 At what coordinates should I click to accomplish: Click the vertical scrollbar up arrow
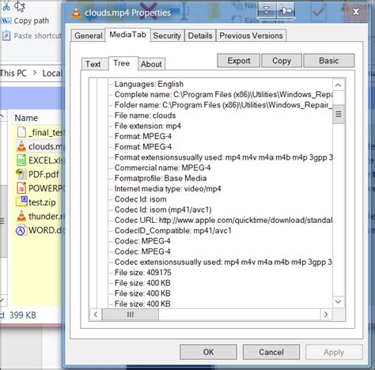pos(339,85)
